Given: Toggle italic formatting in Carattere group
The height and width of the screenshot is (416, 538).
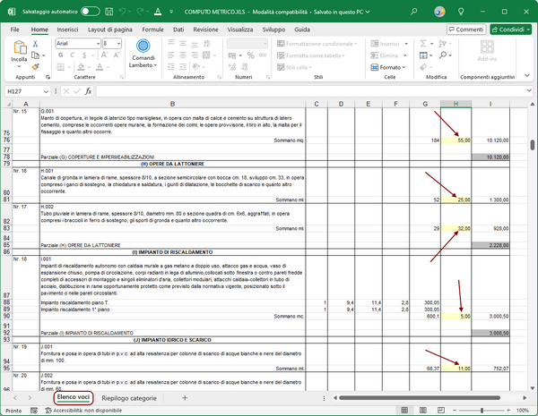Looking at the screenshot, I should [71, 55].
